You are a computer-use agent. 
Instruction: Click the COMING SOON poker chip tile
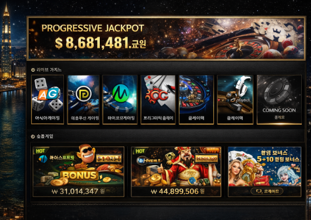click(x=279, y=100)
